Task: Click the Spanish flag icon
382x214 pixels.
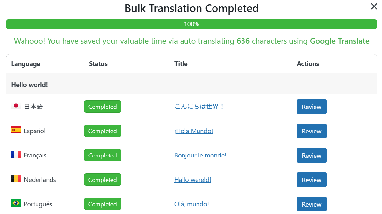Action: tap(16, 130)
